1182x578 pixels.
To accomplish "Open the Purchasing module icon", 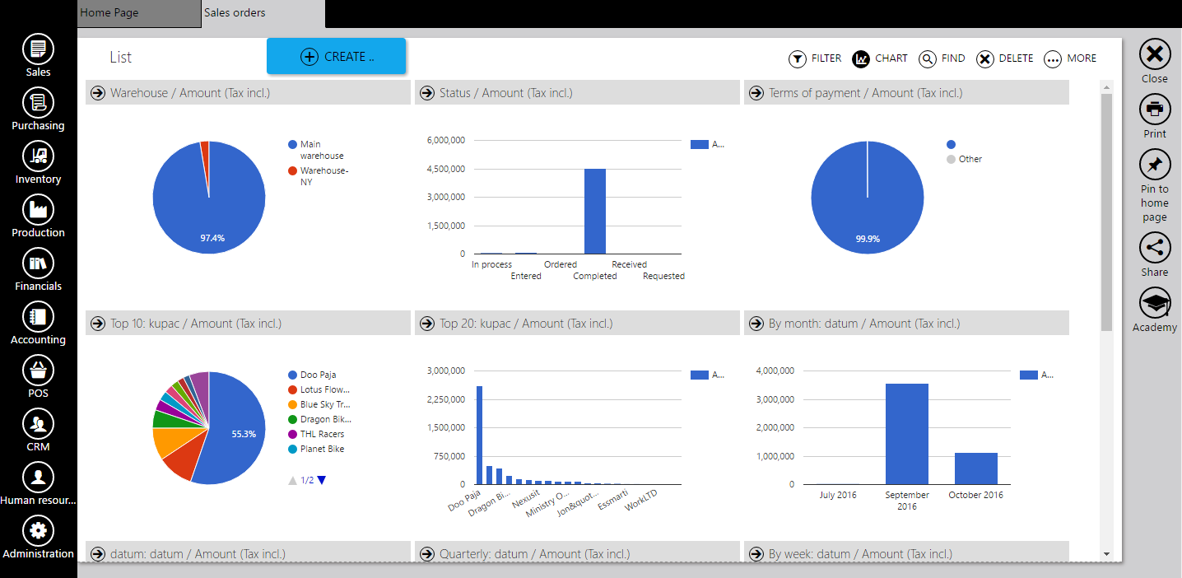I will [38, 103].
